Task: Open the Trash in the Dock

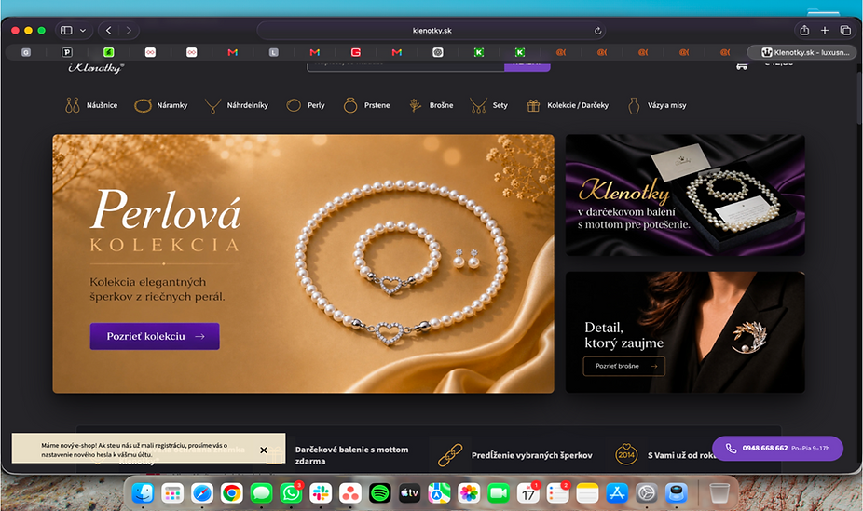Action: pyautogui.click(x=719, y=493)
